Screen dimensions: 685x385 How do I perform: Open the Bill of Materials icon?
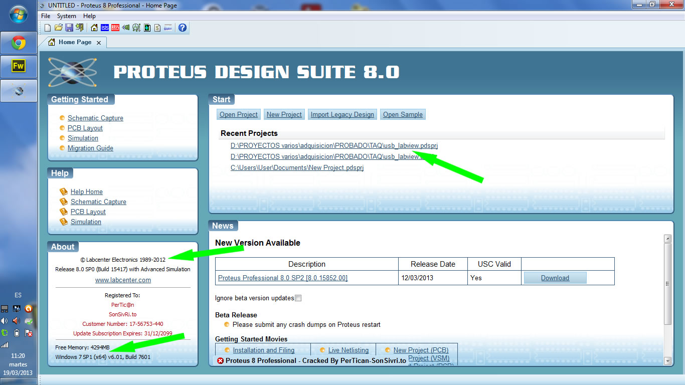coord(157,28)
